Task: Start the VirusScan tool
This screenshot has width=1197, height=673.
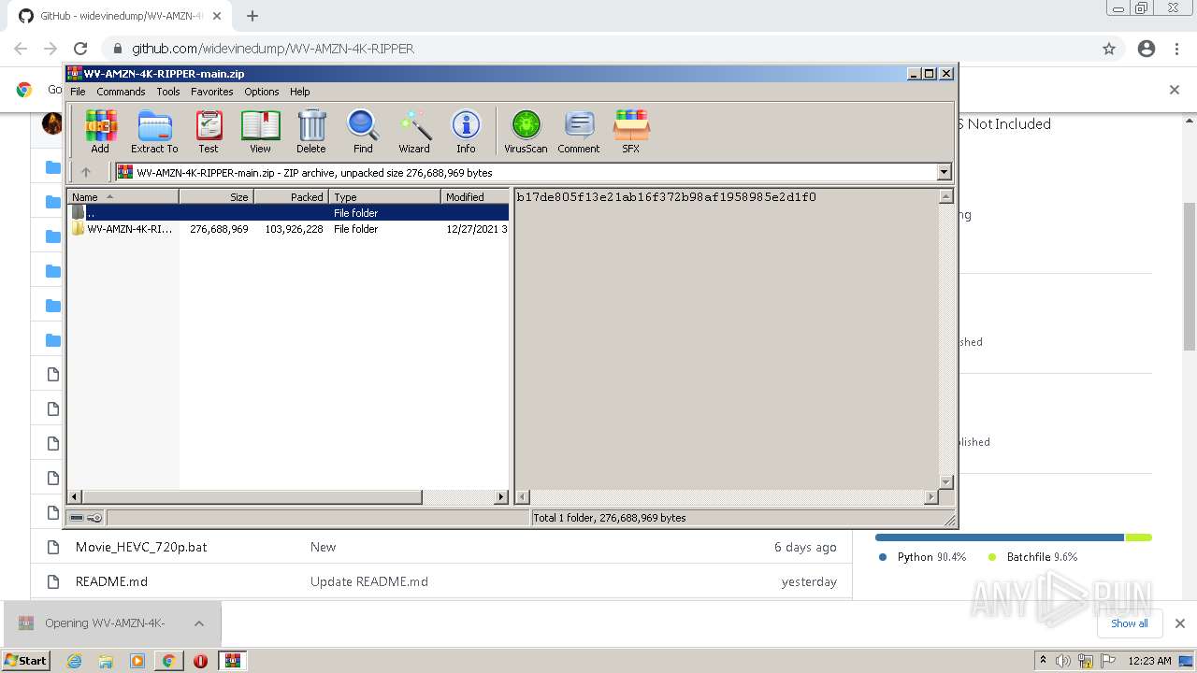Action: point(526,131)
